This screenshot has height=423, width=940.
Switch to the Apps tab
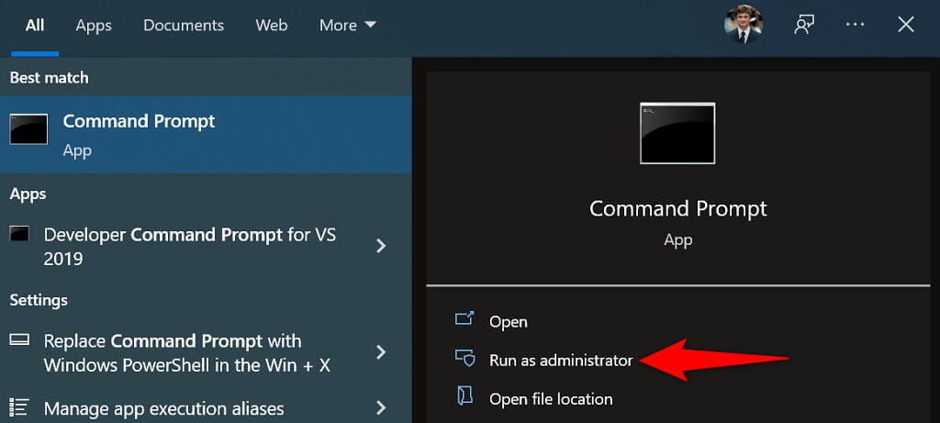pos(94,26)
